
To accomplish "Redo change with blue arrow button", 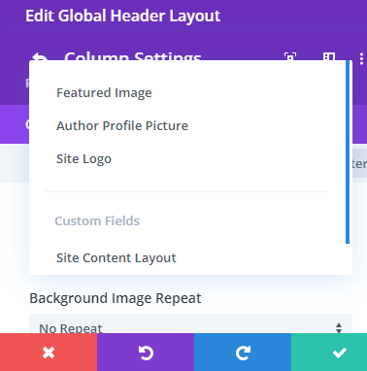I will [243, 353].
